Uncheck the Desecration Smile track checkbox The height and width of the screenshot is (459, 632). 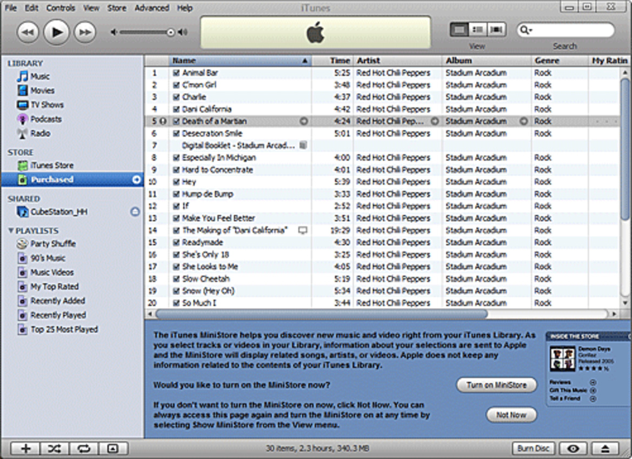(176, 134)
